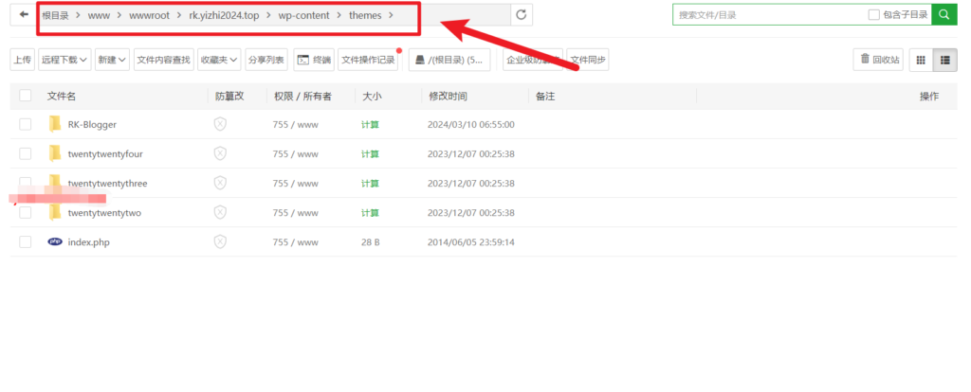Viewport: 971px width, 392px height.
Task: Click the themes breadcrumb segment
Action: click(x=365, y=15)
